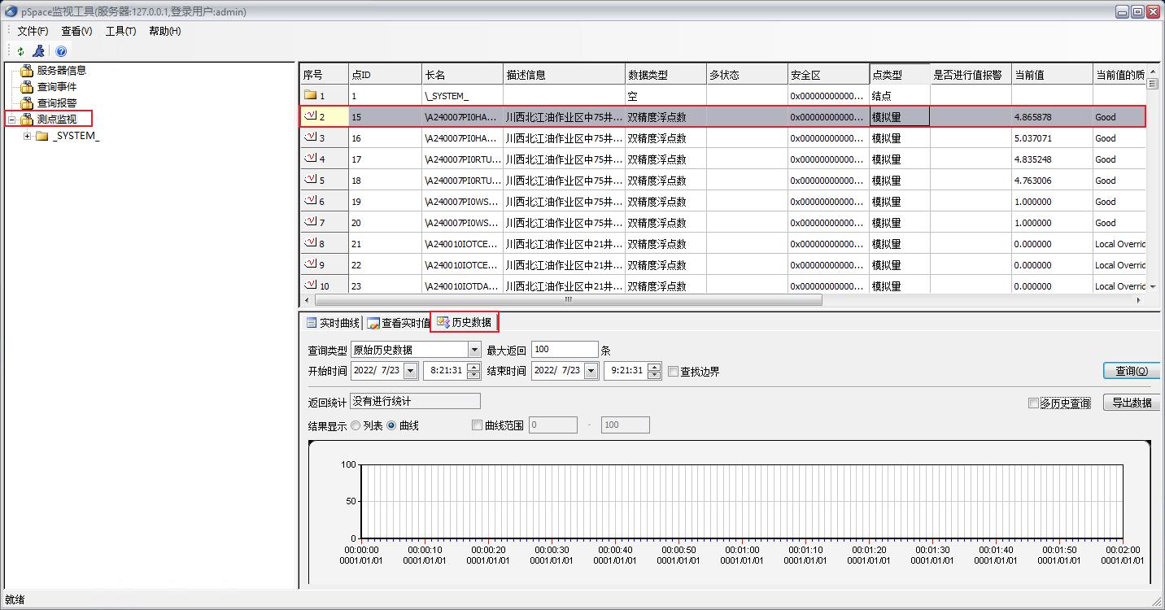Switch to the 实时曲线 tab
Screen dimensions: 1165x610
point(332,323)
